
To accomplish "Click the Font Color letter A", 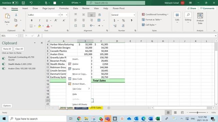I will (x=48, y=26).
